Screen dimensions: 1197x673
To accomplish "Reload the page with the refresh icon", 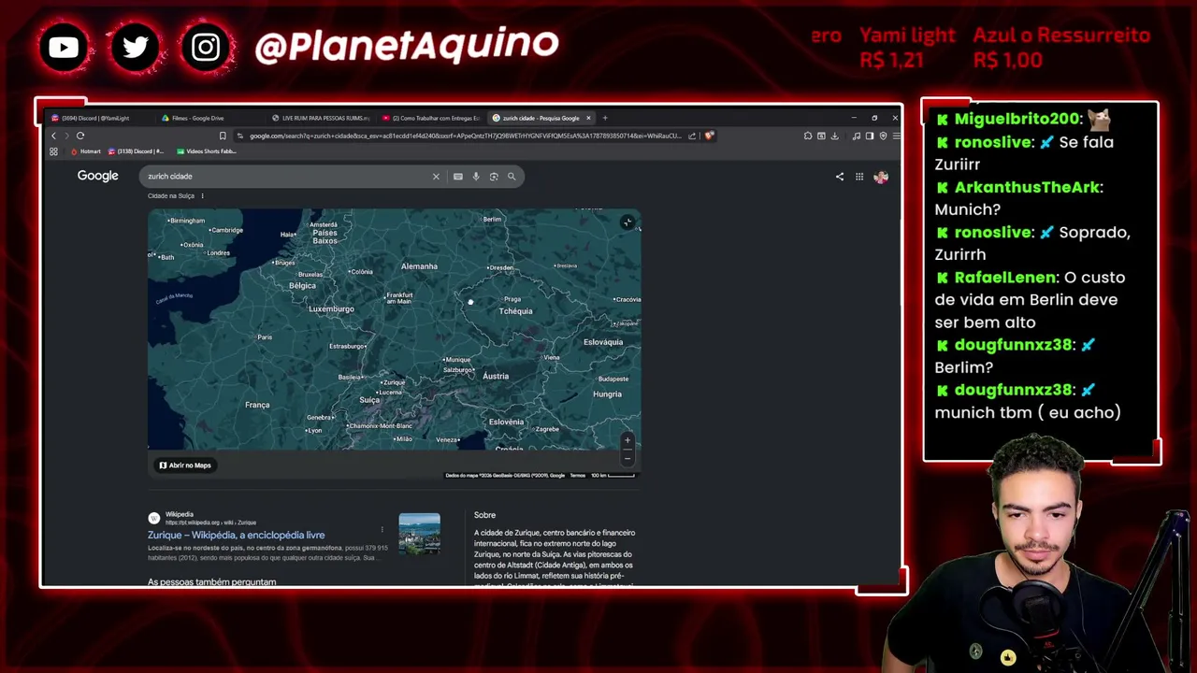I will click(x=80, y=136).
